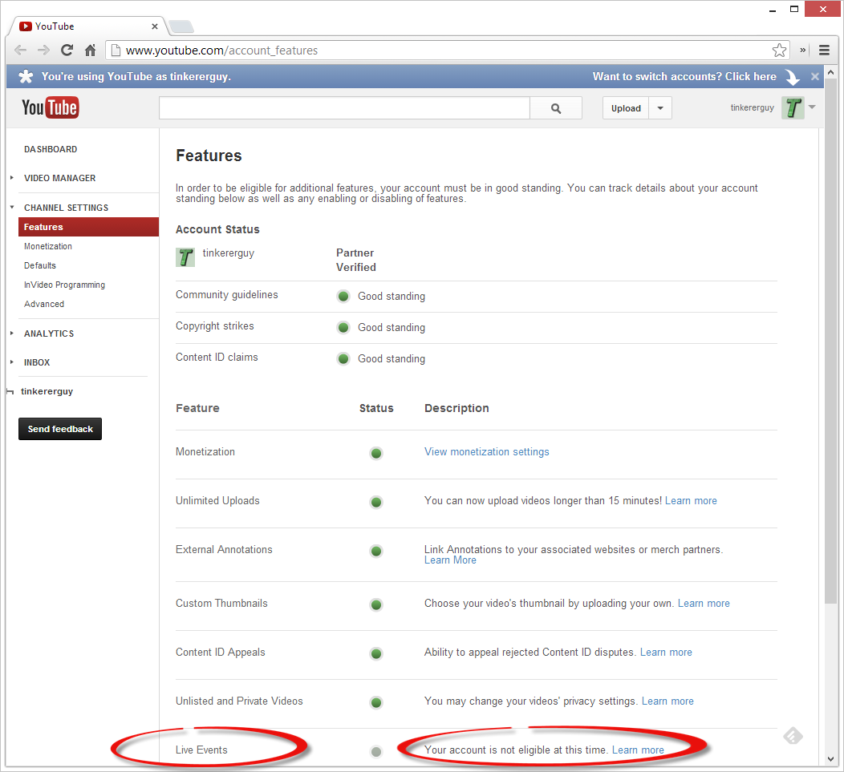Click the search magnifier button

[x=556, y=108]
